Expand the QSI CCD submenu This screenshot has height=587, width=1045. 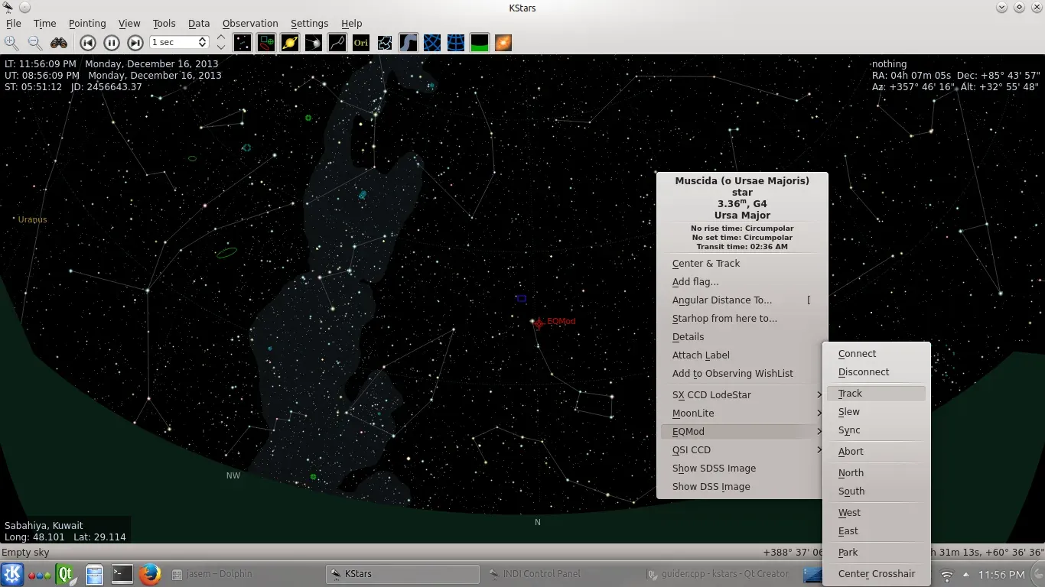[x=742, y=450]
